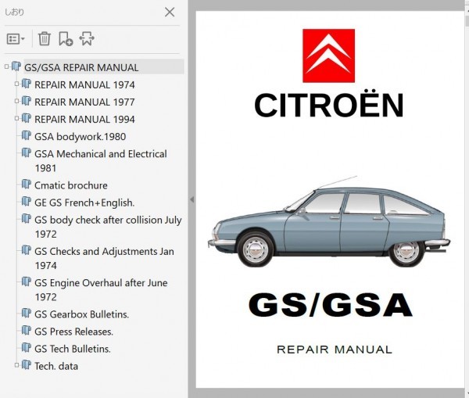Go to GSA Mechanical and Electrical 1981

tap(101, 161)
